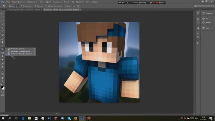Select the Path Selection tool
215x121 pixels.
[2, 71]
